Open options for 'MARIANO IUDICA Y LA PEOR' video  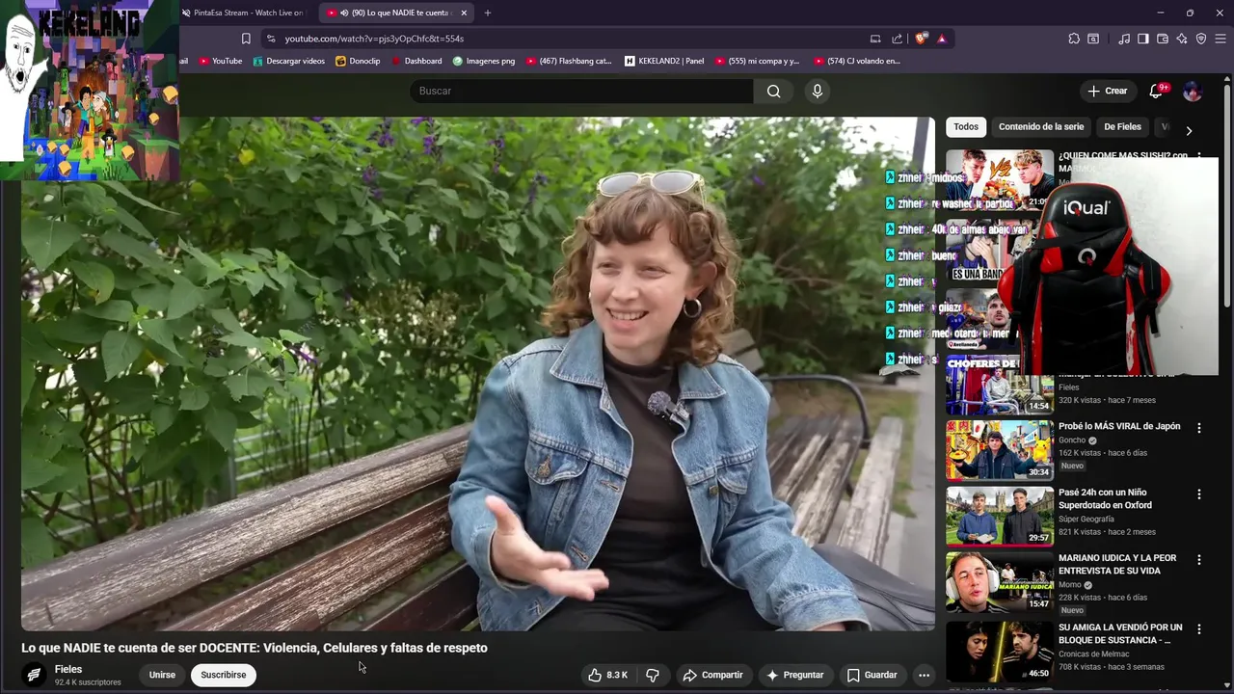[x=1199, y=560]
